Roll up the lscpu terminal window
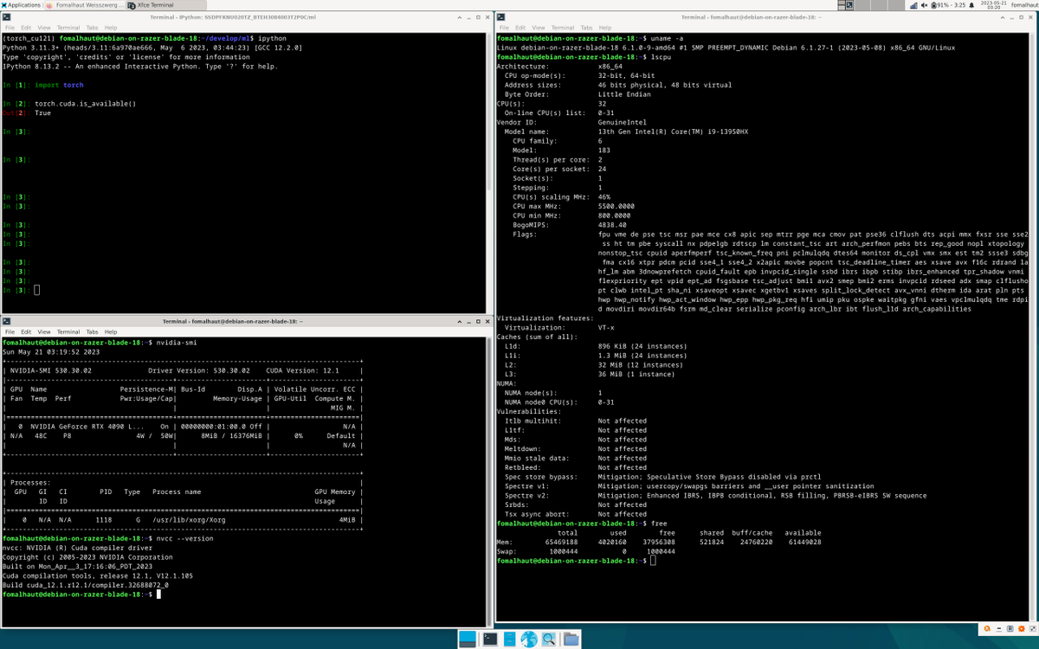Screen dimensions: 1039x649 (x=1004, y=17)
